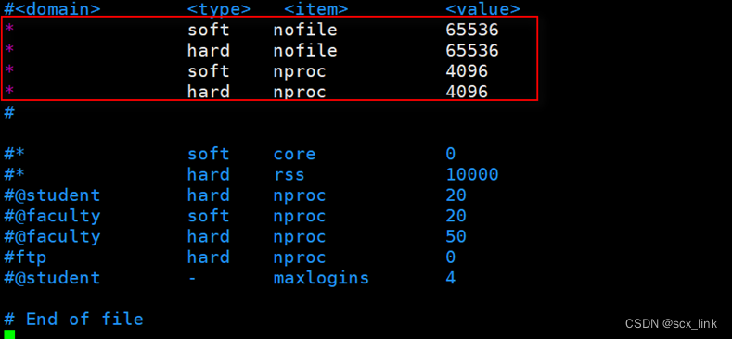Click "nofile" on the hard nofile line
Screen dimensions: 732x339
[305, 50]
